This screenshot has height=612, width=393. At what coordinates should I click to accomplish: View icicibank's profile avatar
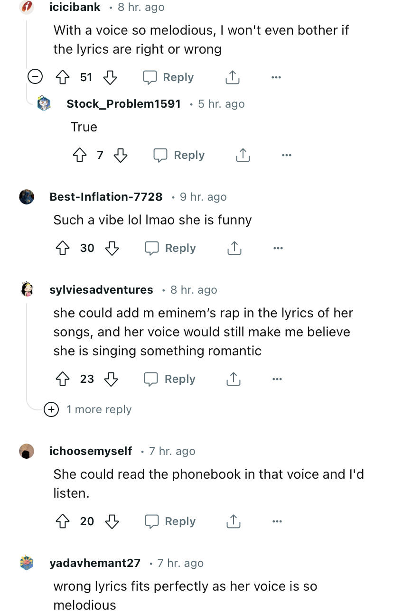coord(27,7)
